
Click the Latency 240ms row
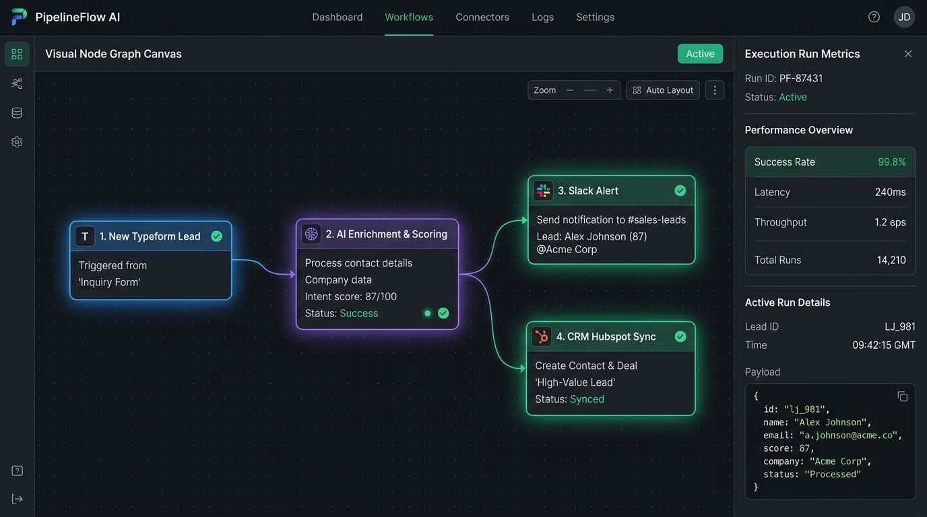point(830,192)
